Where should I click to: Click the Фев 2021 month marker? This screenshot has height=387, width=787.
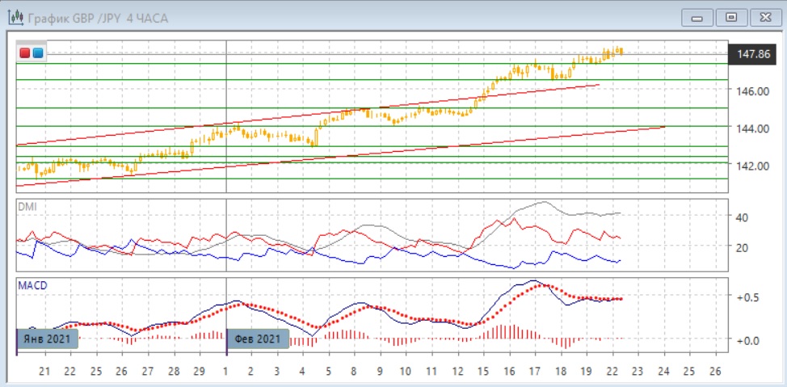point(258,339)
